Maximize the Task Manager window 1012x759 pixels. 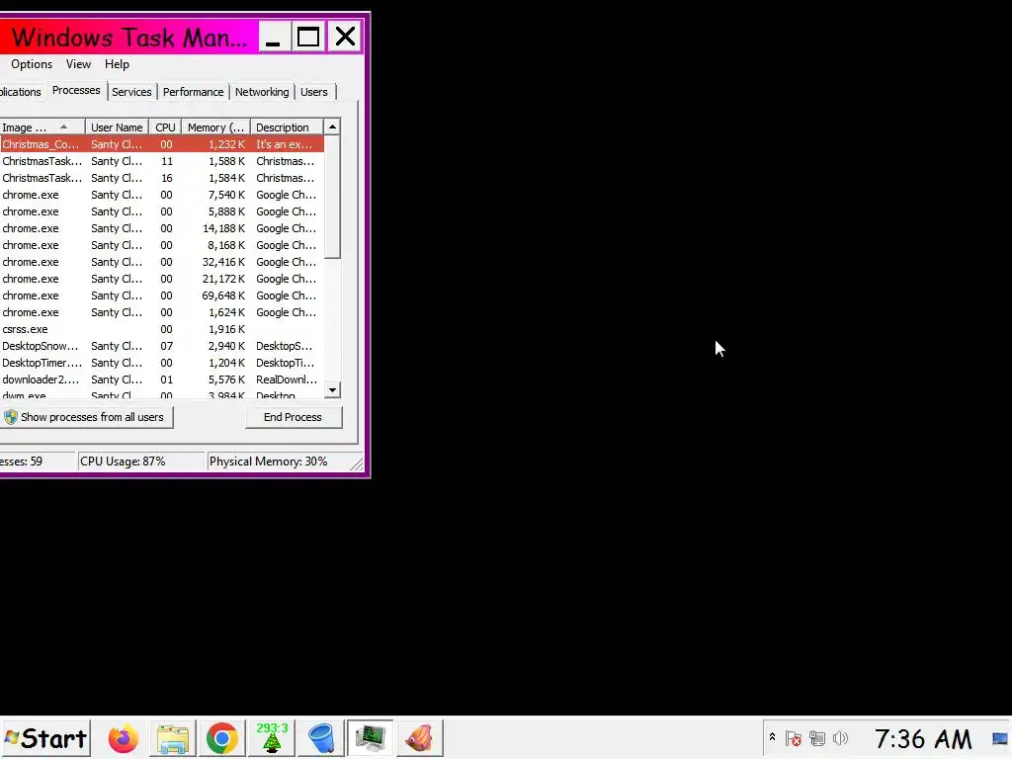[x=308, y=37]
